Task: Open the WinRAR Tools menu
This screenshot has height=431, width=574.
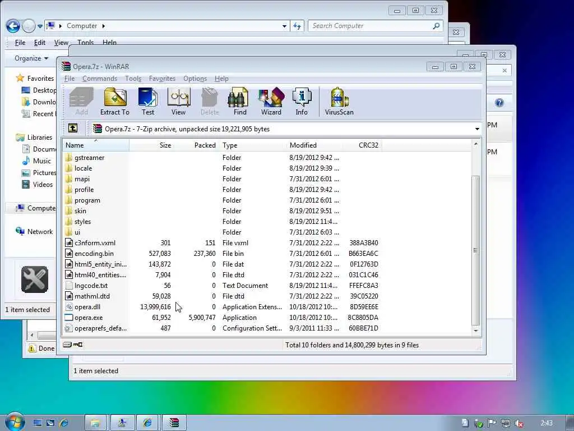Action: 133,79
